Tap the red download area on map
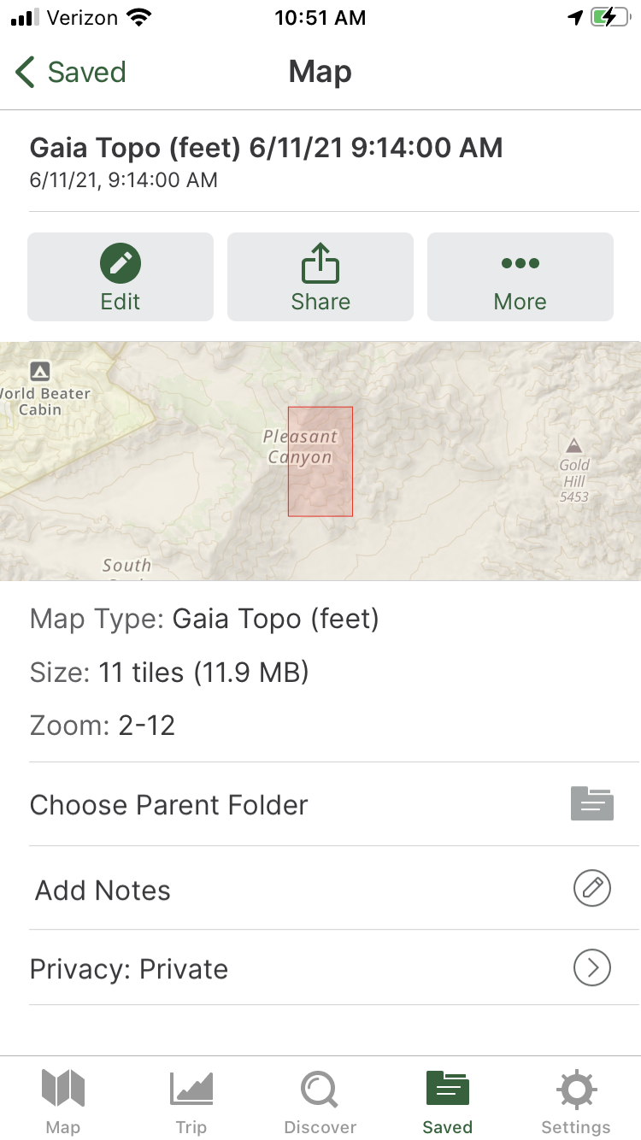The width and height of the screenshot is (641, 1140). click(x=320, y=461)
